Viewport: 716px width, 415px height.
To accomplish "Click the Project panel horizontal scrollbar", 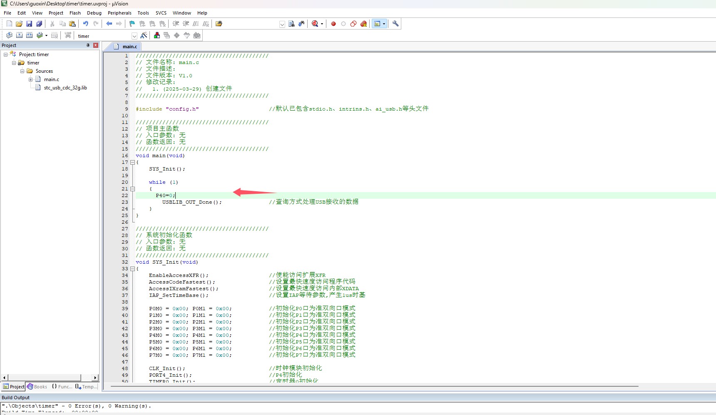I will (x=44, y=378).
